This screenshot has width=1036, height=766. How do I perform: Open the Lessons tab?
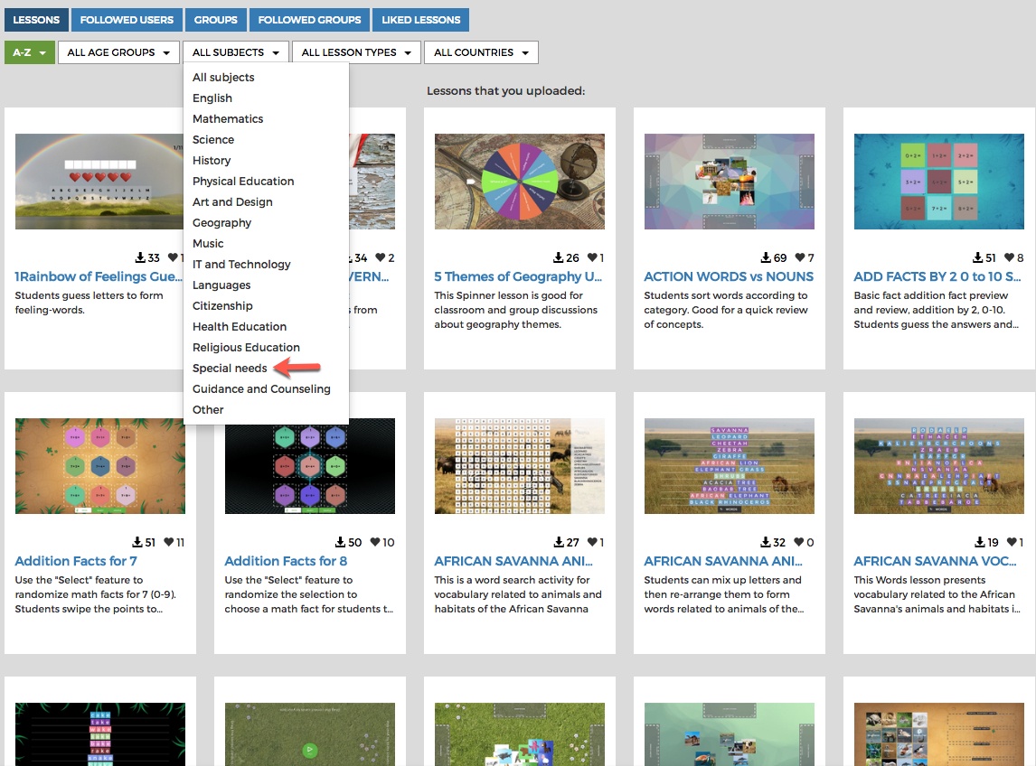click(35, 20)
